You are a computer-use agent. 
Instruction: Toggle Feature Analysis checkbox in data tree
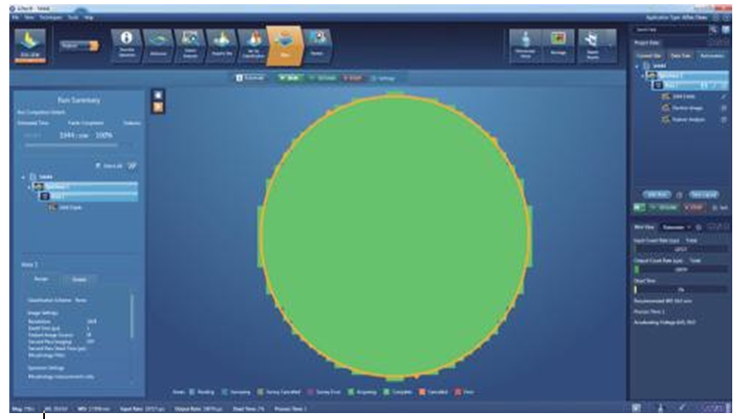click(x=725, y=119)
